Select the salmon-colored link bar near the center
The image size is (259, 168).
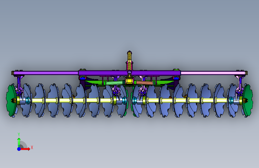144,83
